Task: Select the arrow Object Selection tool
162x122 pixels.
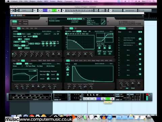Action: click(x=63, y=11)
